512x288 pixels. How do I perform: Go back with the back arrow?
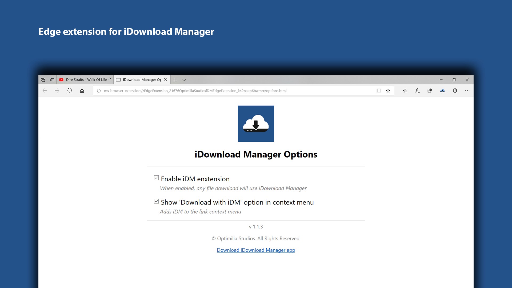(45, 91)
